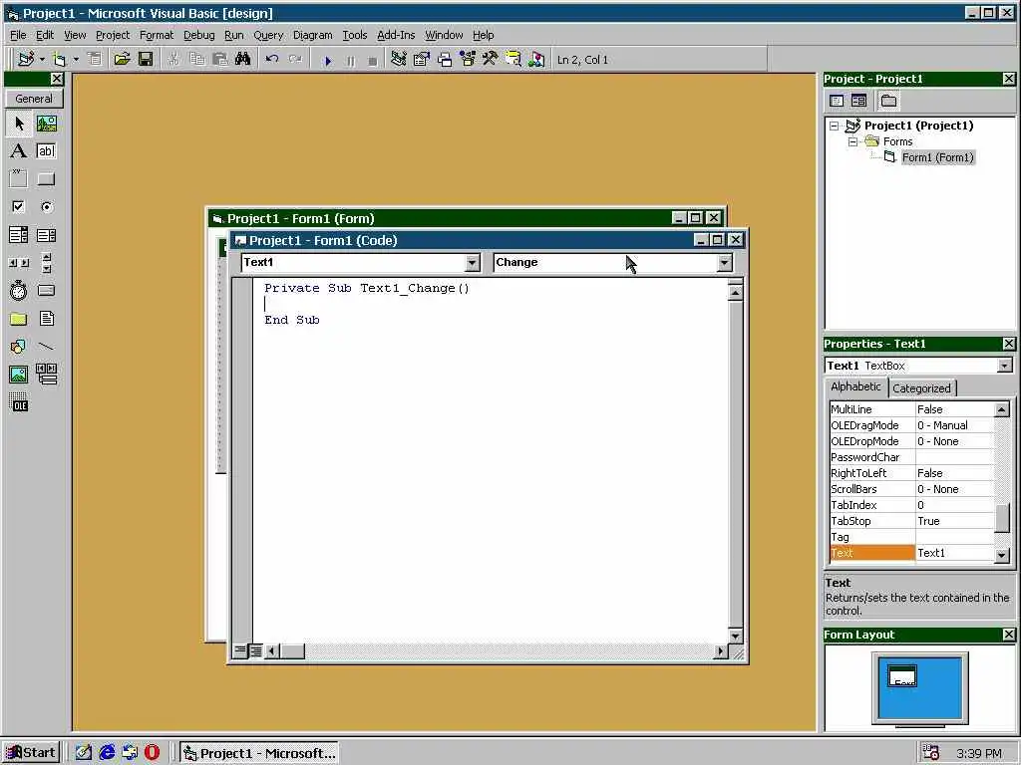
Task: Open the Add-Ins menu
Action: (396, 35)
